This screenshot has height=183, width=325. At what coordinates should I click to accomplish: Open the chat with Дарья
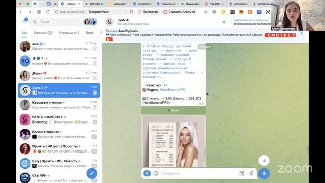coord(59,76)
